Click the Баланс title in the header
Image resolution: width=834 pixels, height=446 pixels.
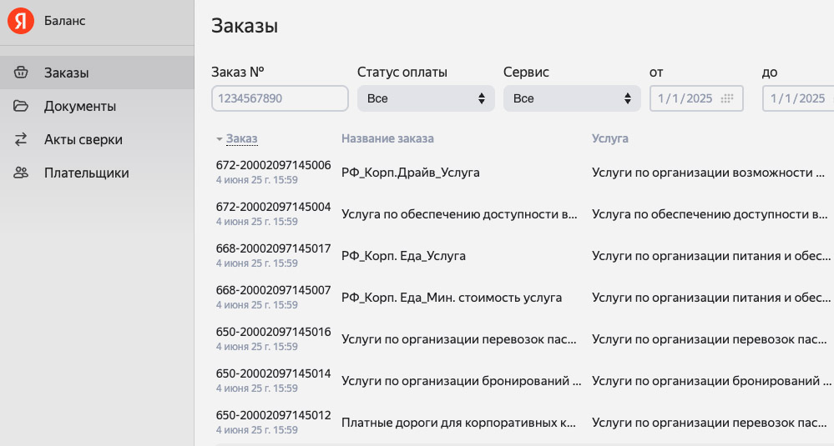click(64, 21)
